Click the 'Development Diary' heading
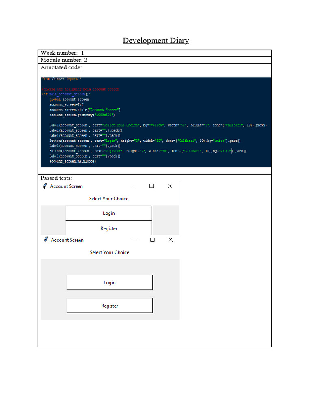The height and width of the screenshot is (416, 312). pos(156,40)
